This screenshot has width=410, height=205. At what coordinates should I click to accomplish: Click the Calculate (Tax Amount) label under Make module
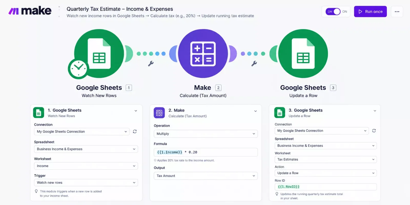click(x=203, y=96)
